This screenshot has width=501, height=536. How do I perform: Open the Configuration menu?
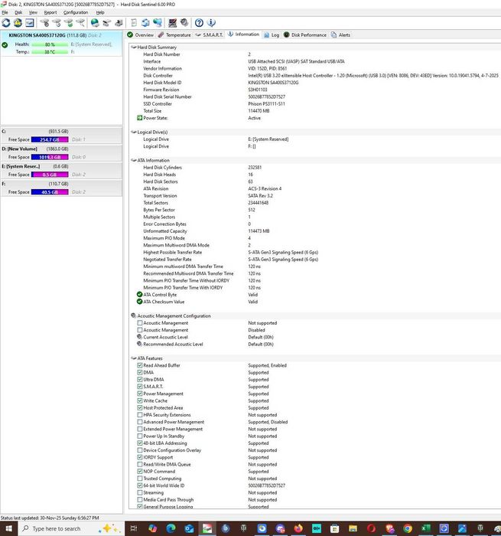pyautogui.click(x=76, y=12)
